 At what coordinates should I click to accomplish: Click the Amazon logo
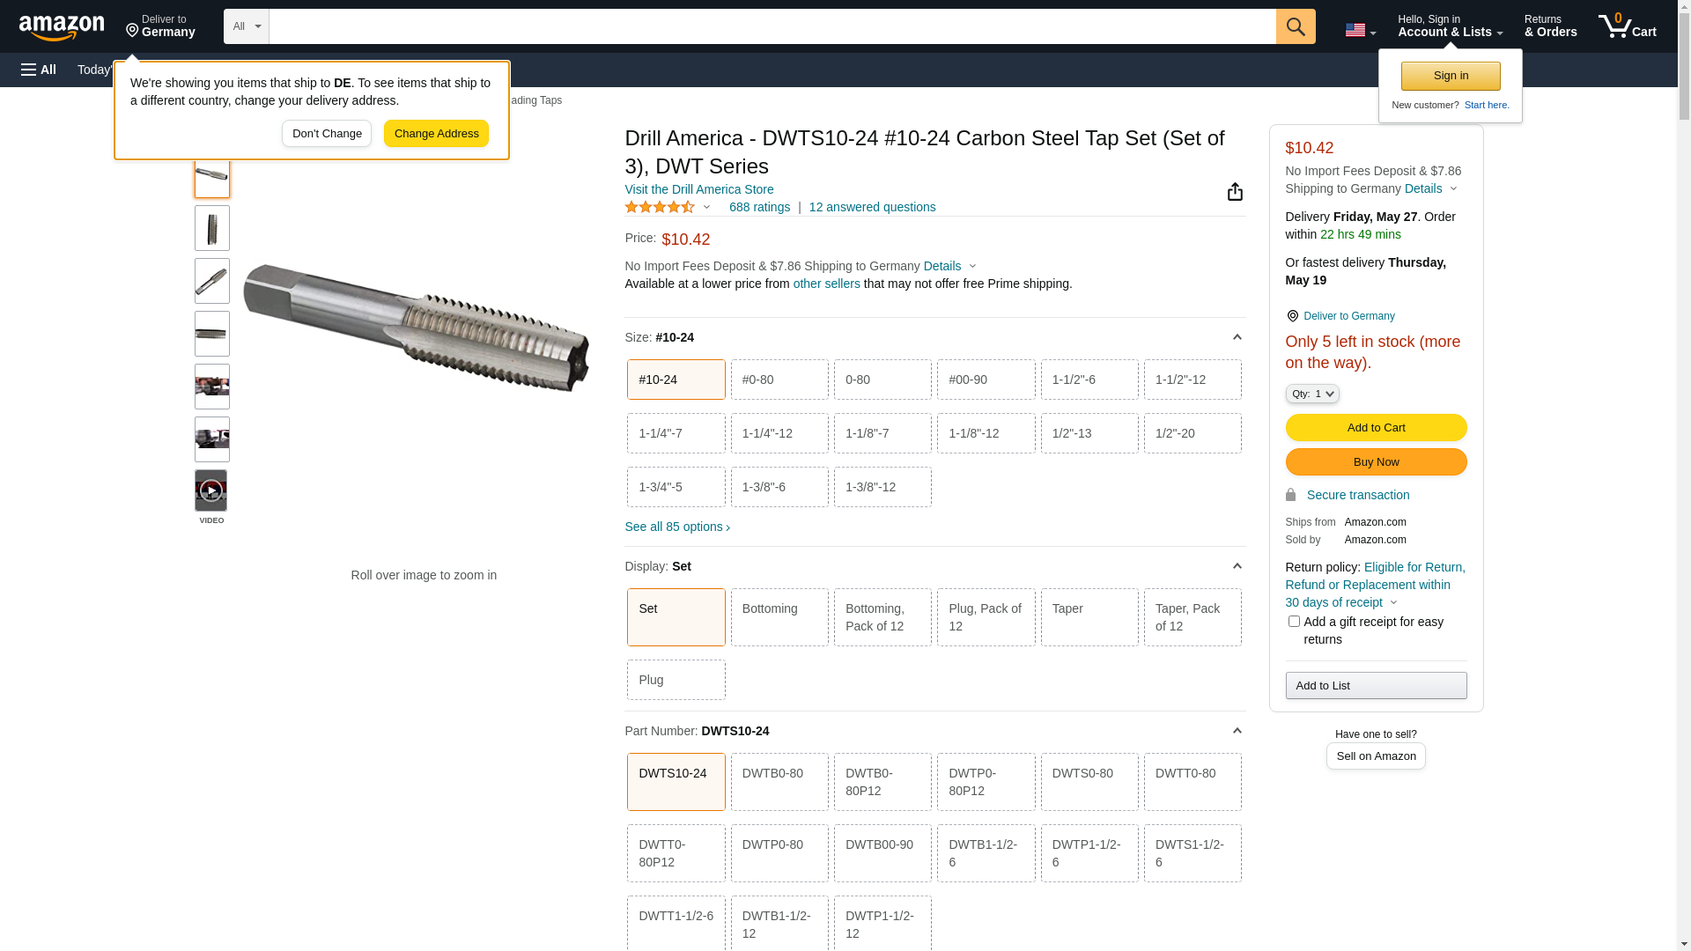point(62,27)
